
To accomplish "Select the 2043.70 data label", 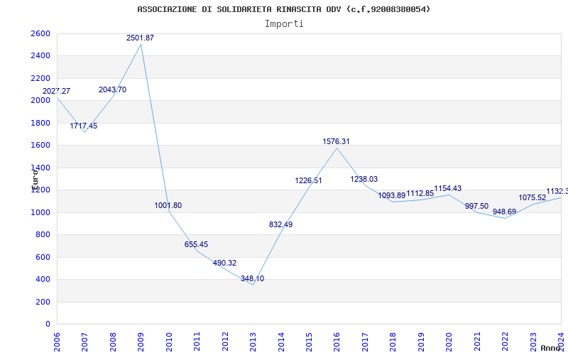I will (x=113, y=90).
